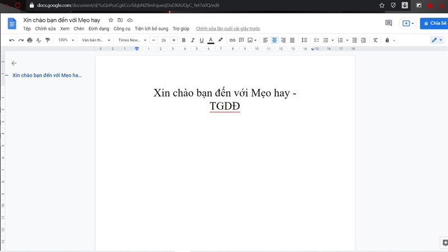448x252 pixels.
Task: Insert a checklist
Action: (x=316, y=40)
